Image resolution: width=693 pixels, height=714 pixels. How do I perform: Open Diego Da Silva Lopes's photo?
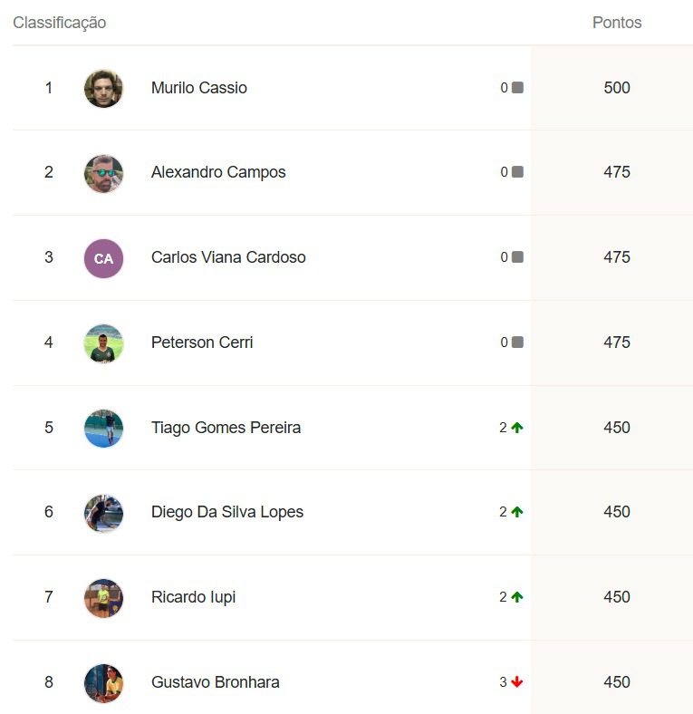(103, 513)
